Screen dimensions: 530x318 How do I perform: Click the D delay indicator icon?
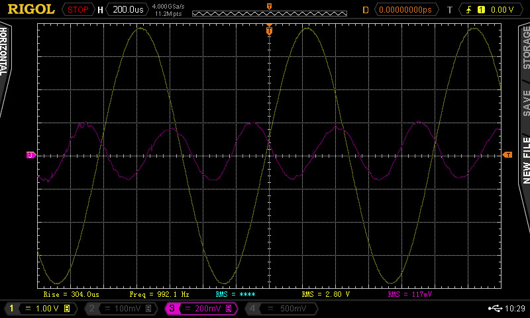(x=365, y=10)
